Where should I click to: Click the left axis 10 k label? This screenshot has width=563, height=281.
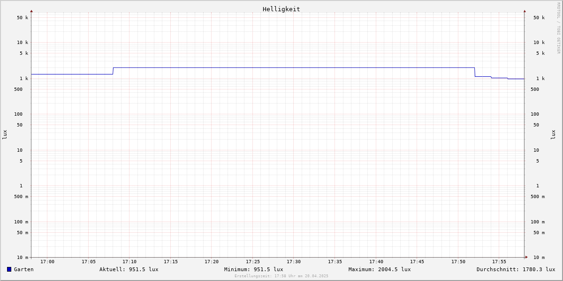click(x=23, y=43)
